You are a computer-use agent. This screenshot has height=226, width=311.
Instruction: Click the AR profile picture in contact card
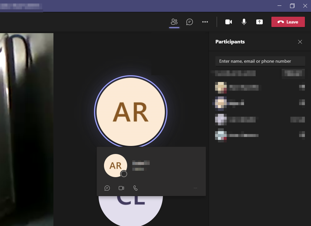tap(116, 165)
